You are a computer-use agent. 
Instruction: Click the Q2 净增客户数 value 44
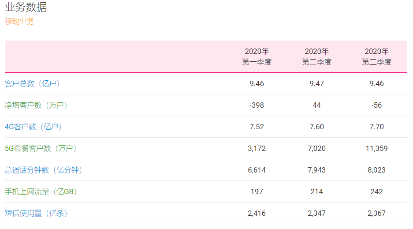tap(317, 105)
